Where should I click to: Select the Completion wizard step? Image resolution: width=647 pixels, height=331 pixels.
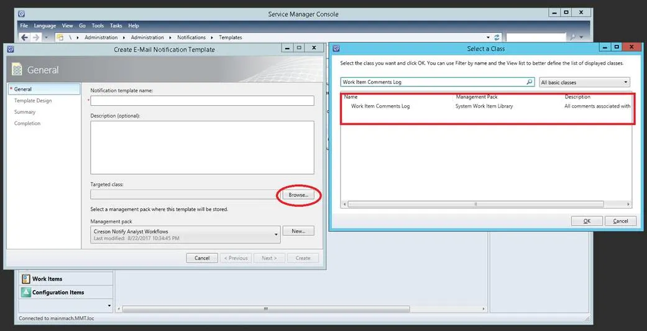click(27, 123)
